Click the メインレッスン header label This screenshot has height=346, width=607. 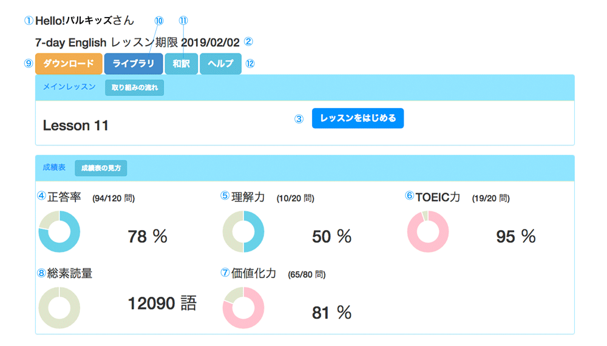(x=69, y=87)
